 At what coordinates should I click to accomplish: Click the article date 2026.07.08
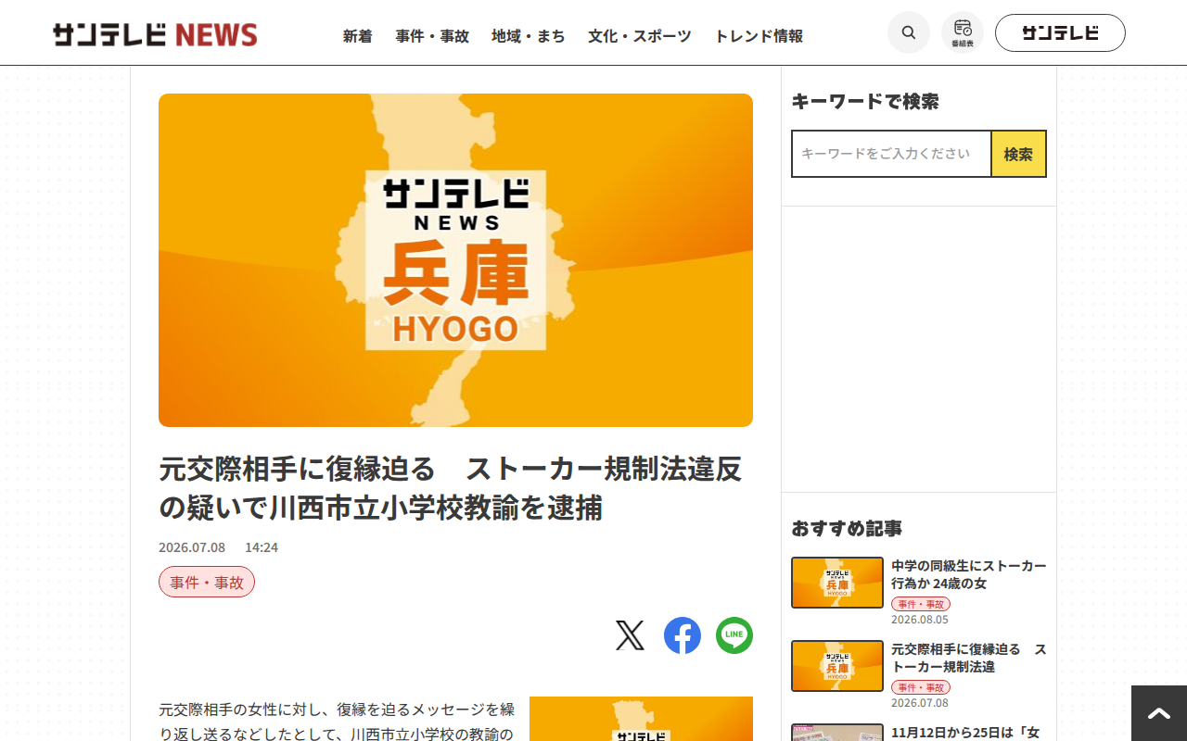point(192,547)
